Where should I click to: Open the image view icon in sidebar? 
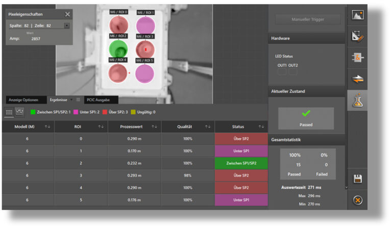point(358,15)
